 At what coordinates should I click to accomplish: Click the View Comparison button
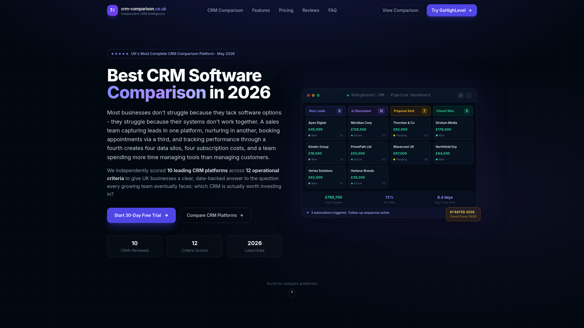pyautogui.click(x=400, y=10)
